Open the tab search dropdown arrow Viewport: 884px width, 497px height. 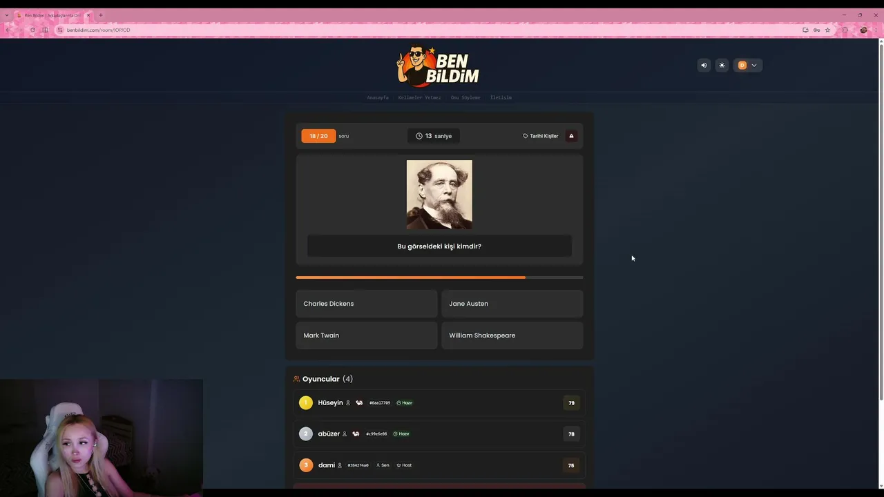[x=7, y=15]
